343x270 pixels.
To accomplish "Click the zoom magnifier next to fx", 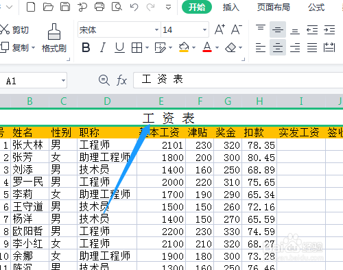I will tap(104, 80).
